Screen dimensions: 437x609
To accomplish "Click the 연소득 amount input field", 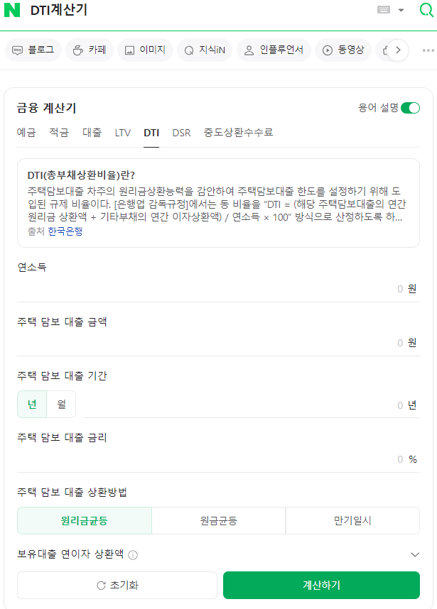I will point(218,289).
